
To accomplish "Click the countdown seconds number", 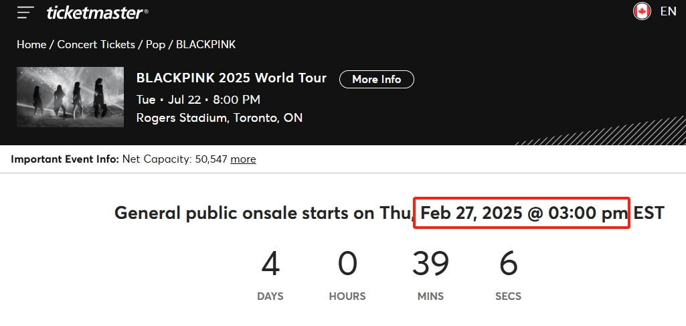I will [x=509, y=264].
